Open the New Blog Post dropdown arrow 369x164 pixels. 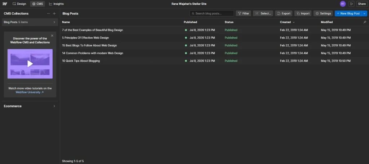365,13
